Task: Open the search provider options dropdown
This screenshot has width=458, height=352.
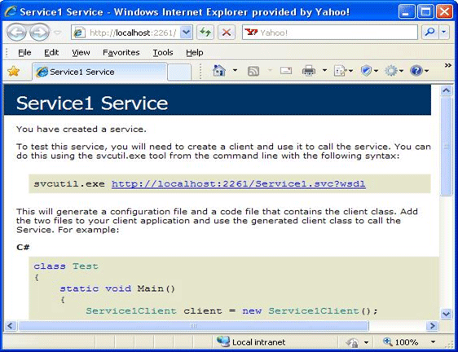Action: [444, 32]
